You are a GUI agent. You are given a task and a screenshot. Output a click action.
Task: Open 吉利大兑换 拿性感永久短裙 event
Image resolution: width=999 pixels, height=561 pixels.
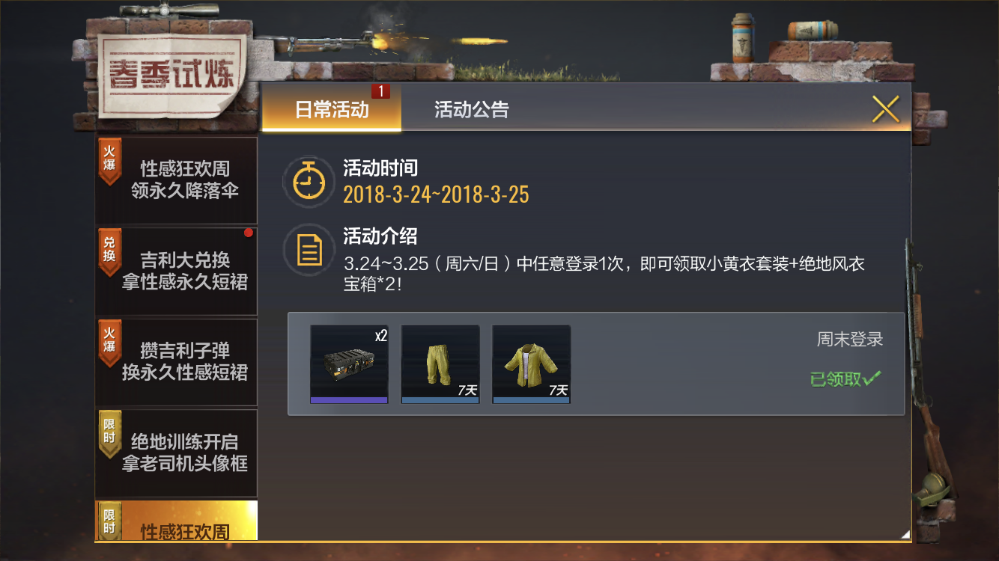176,271
